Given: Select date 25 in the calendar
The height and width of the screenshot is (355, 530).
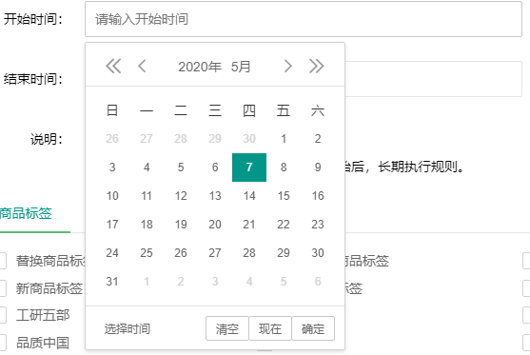Looking at the screenshot, I should point(147,253).
